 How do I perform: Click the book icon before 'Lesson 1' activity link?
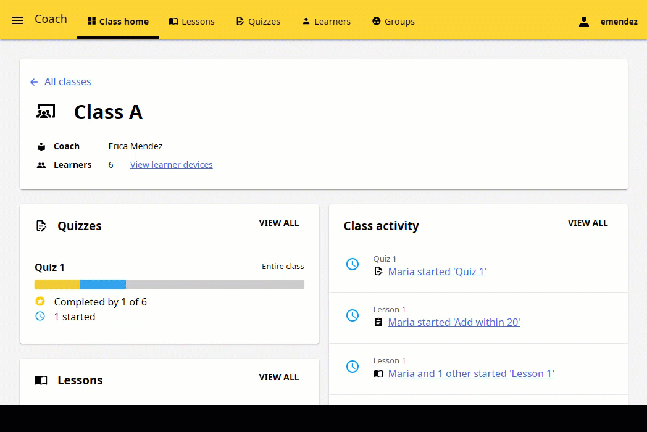point(378,373)
